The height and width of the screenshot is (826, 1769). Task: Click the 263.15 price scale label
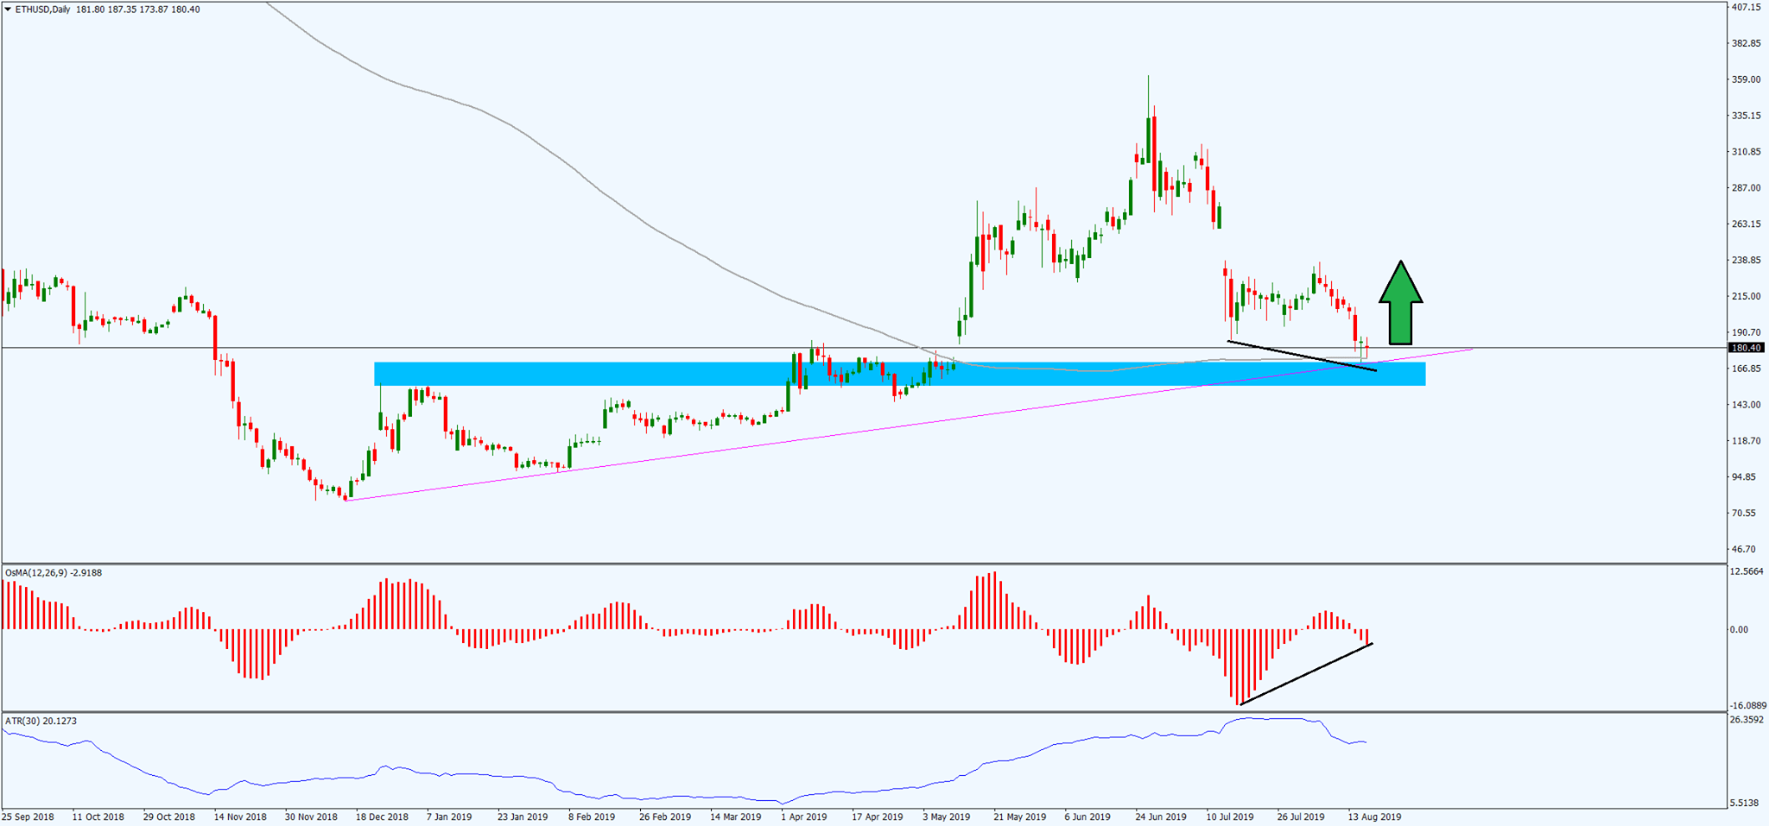point(1746,224)
